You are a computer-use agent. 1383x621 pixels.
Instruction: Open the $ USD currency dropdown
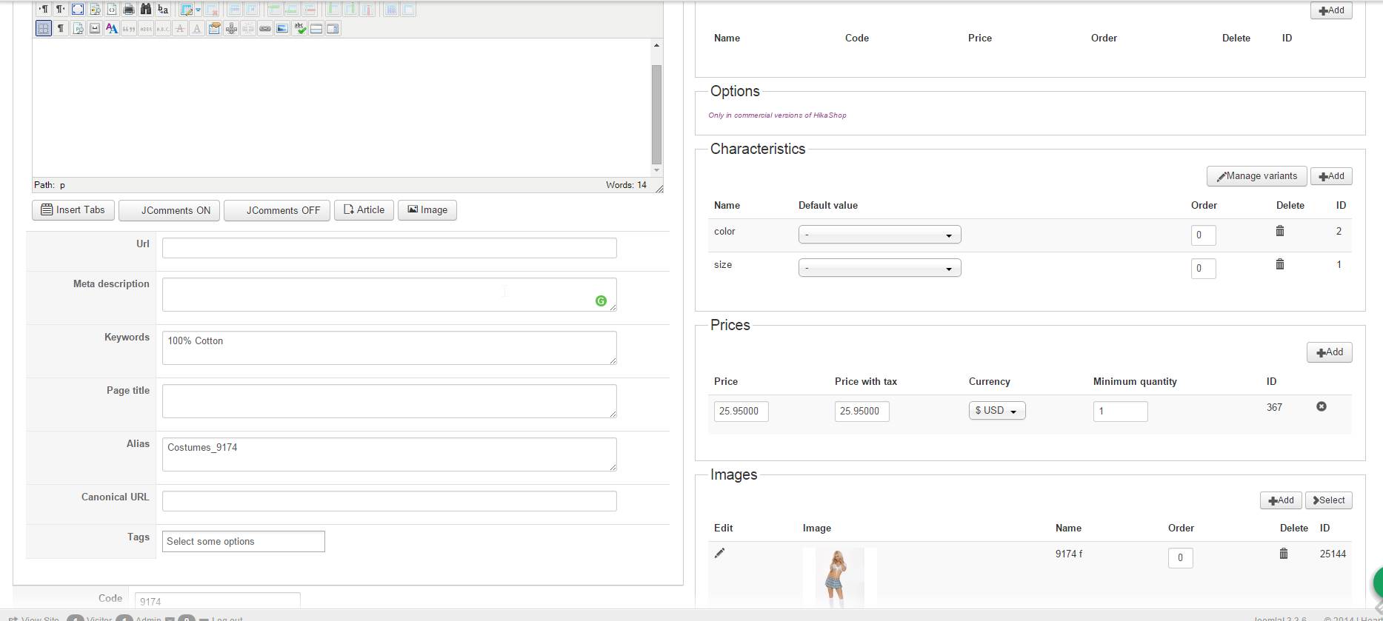[x=996, y=411]
